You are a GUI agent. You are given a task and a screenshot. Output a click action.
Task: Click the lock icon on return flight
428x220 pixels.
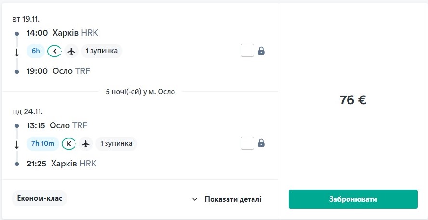[261, 143]
